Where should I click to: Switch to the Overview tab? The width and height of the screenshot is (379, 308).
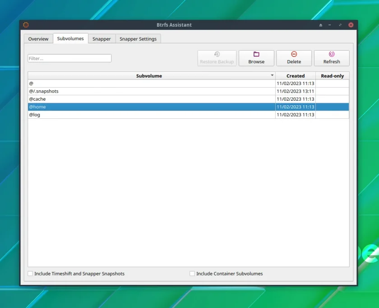tap(38, 39)
